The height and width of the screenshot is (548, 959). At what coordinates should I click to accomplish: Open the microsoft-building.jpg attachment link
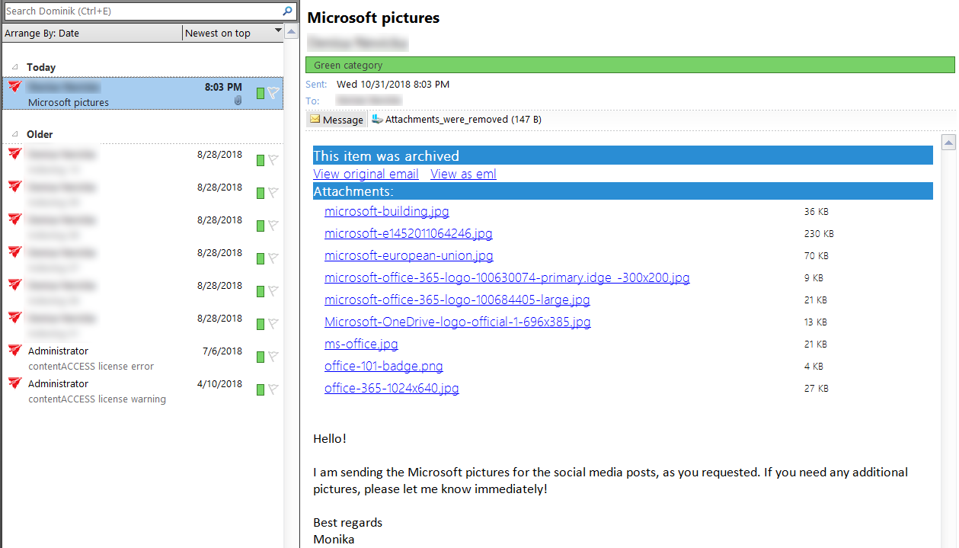386,211
